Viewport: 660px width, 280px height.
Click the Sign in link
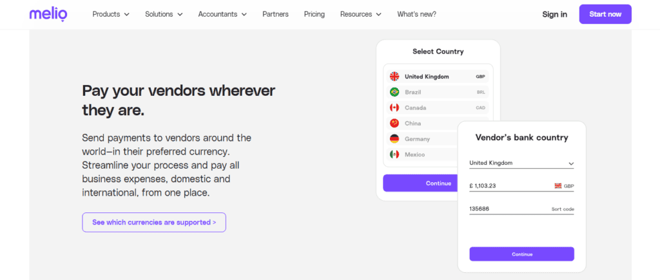(554, 14)
